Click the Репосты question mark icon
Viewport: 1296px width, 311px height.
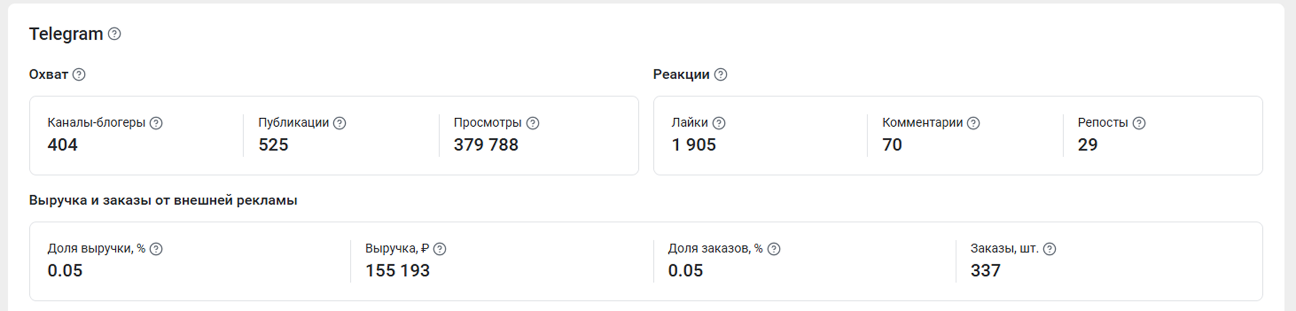1139,123
